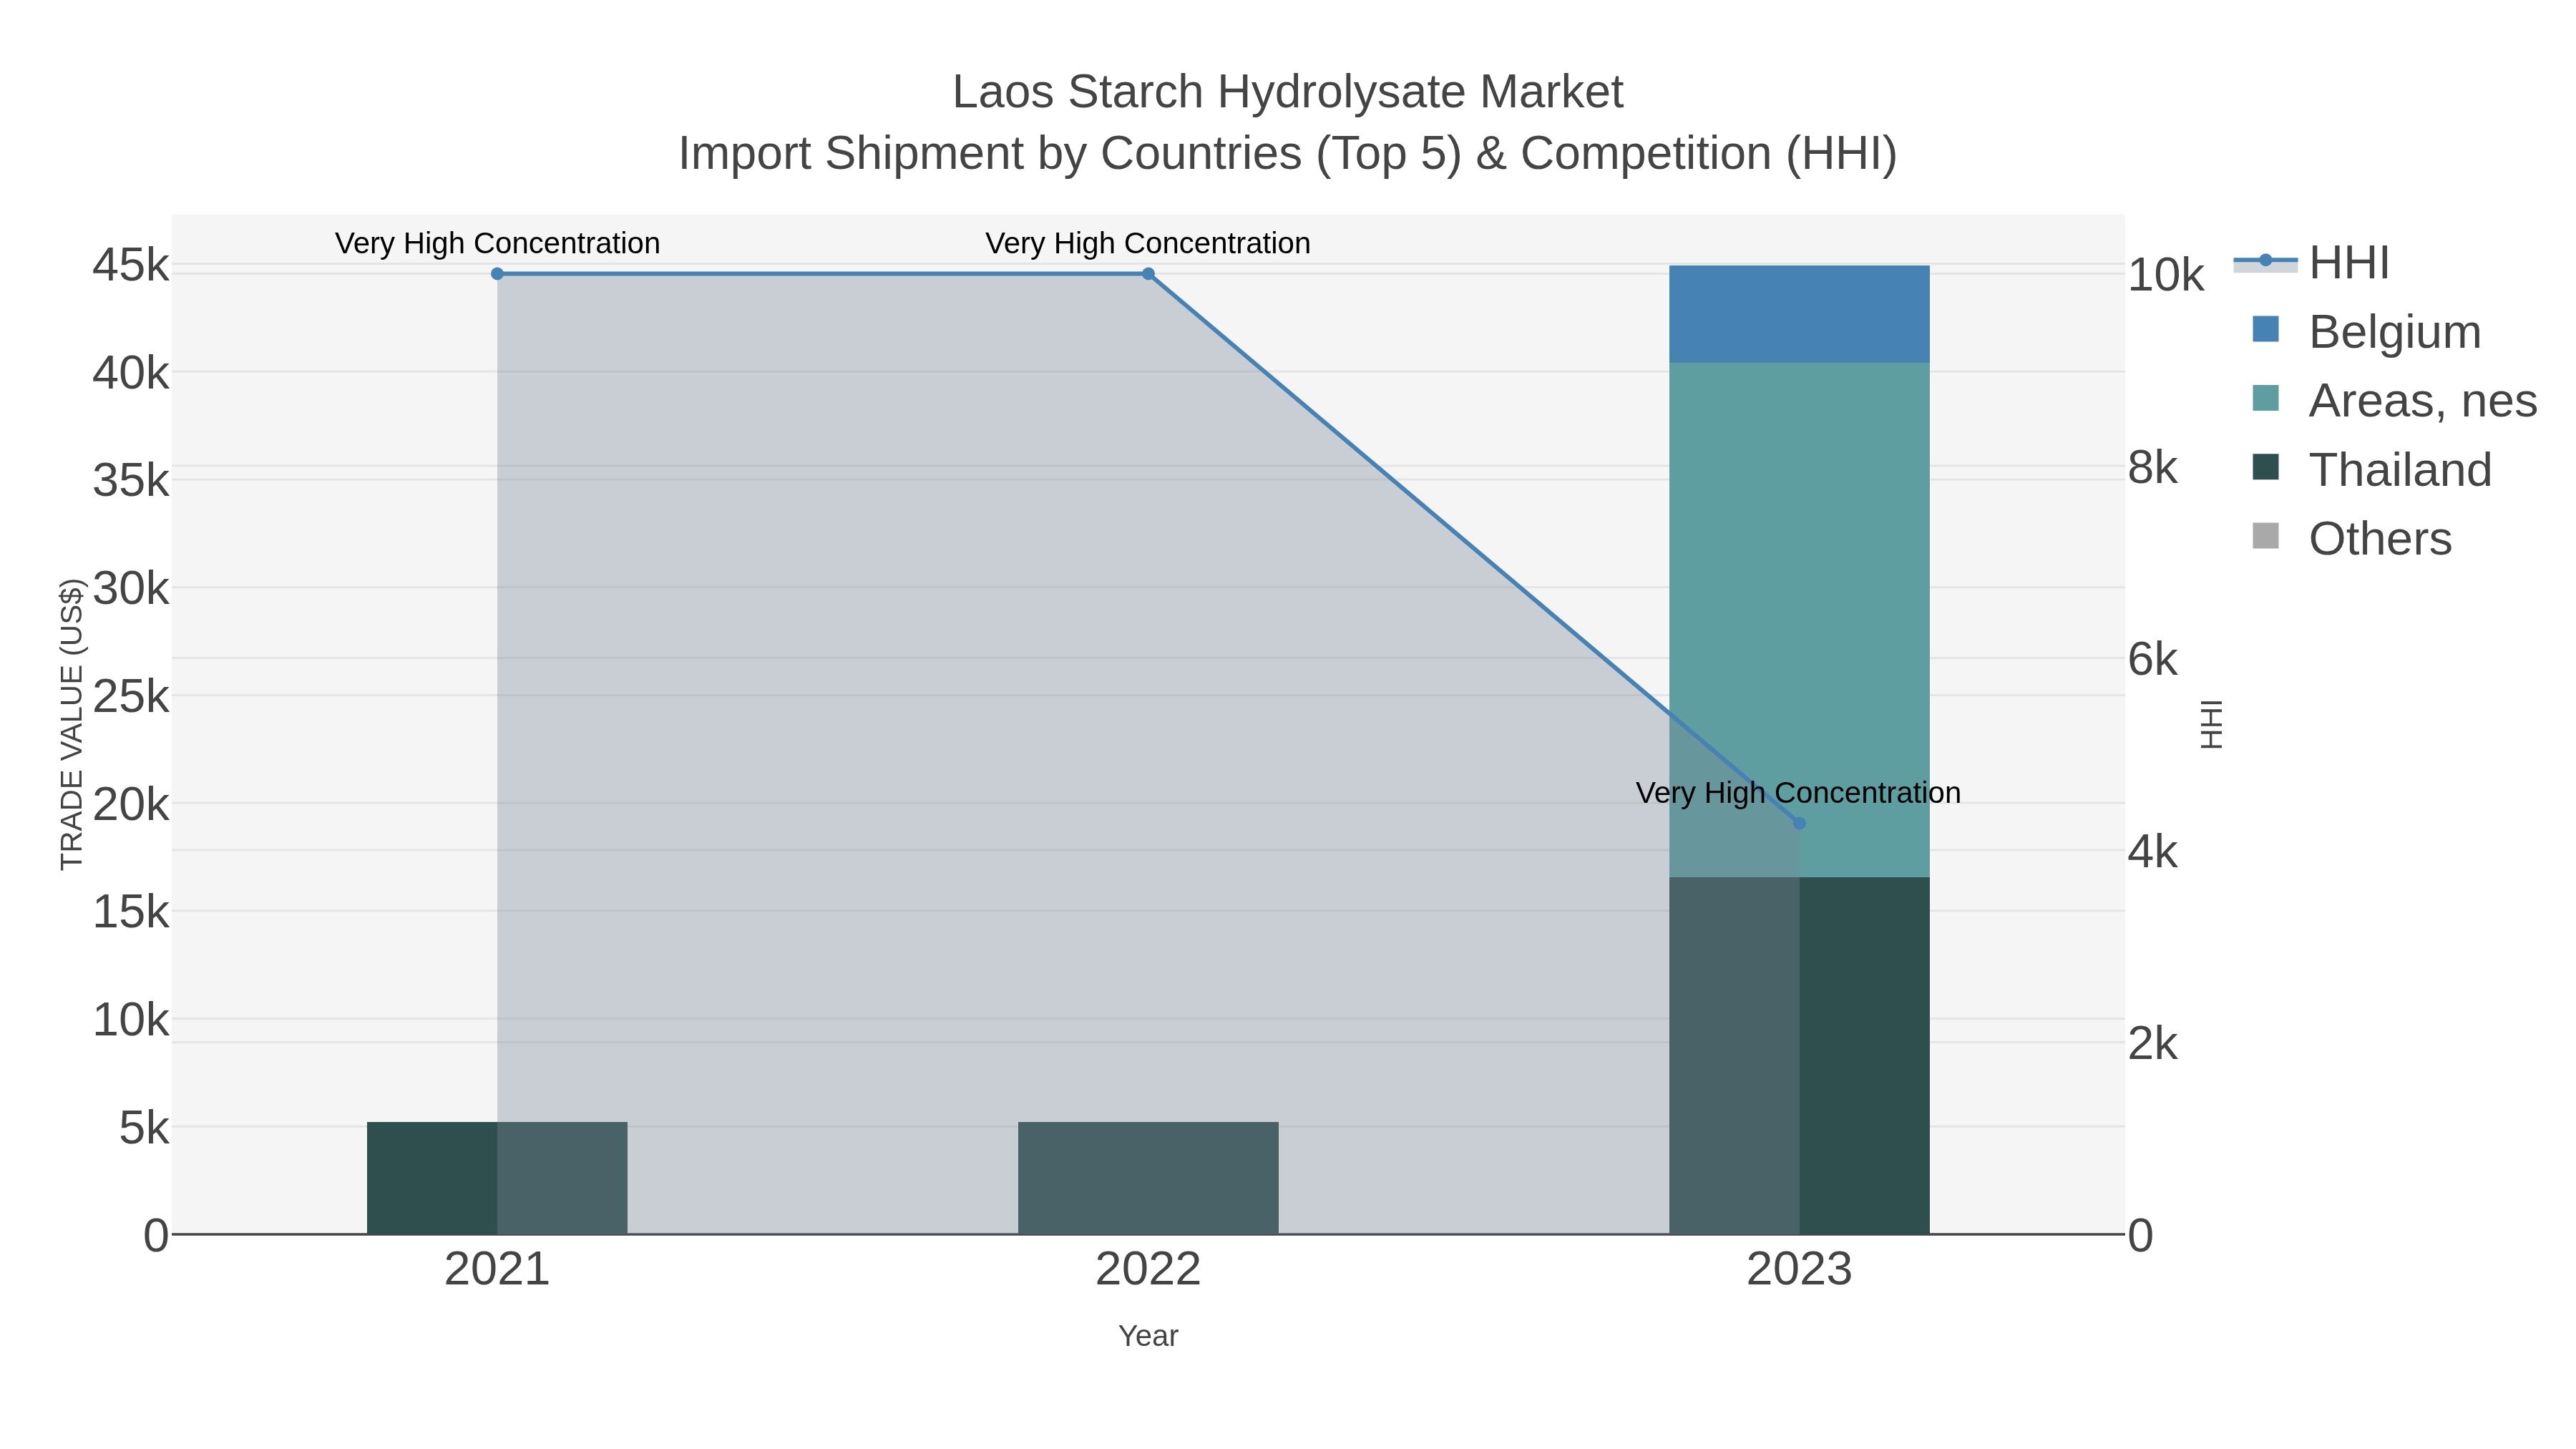The width and height of the screenshot is (2576, 1449).
Task: Click the 'Very High Concentration' label above 2022
Action: tap(1148, 243)
